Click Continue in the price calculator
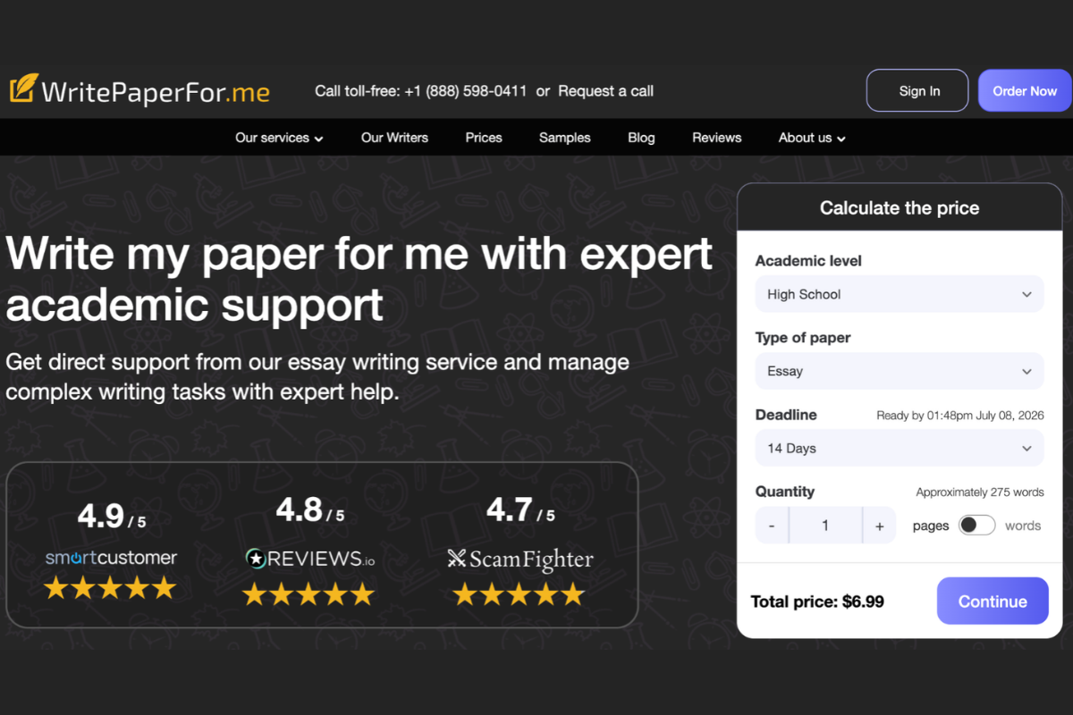The image size is (1073, 715). click(993, 601)
